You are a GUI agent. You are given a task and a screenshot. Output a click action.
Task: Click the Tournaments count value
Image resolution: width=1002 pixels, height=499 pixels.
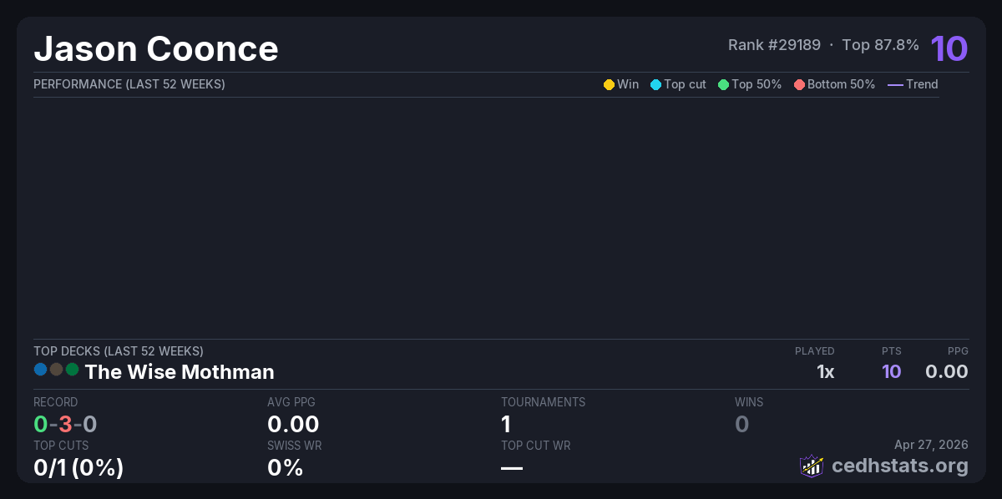pyautogui.click(x=506, y=424)
